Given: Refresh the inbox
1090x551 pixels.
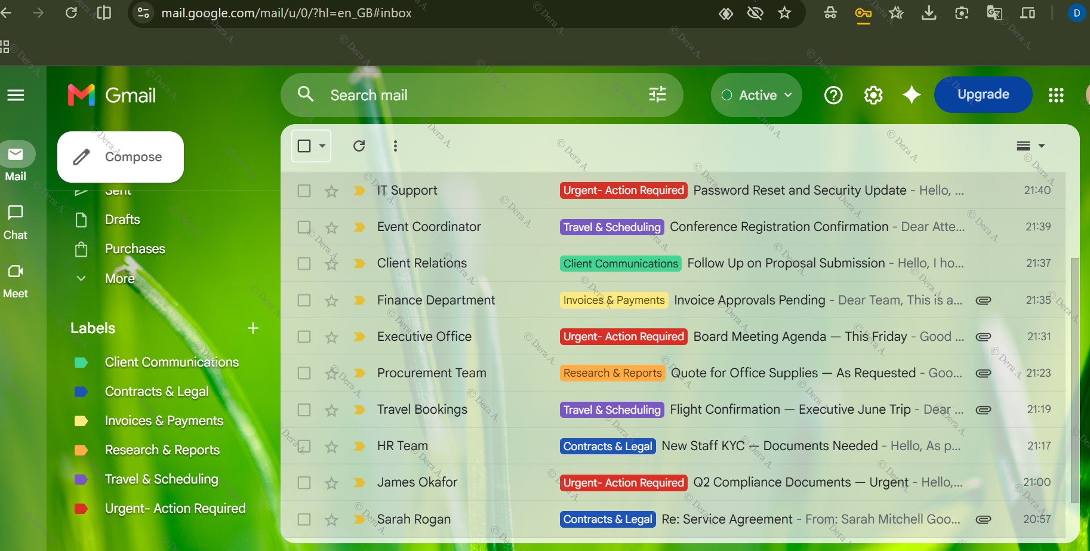Looking at the screenshot, I should tap(359, 146).
